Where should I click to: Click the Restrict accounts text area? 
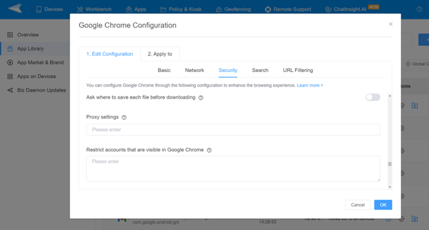pyautogui.click(x=233, y=168)
